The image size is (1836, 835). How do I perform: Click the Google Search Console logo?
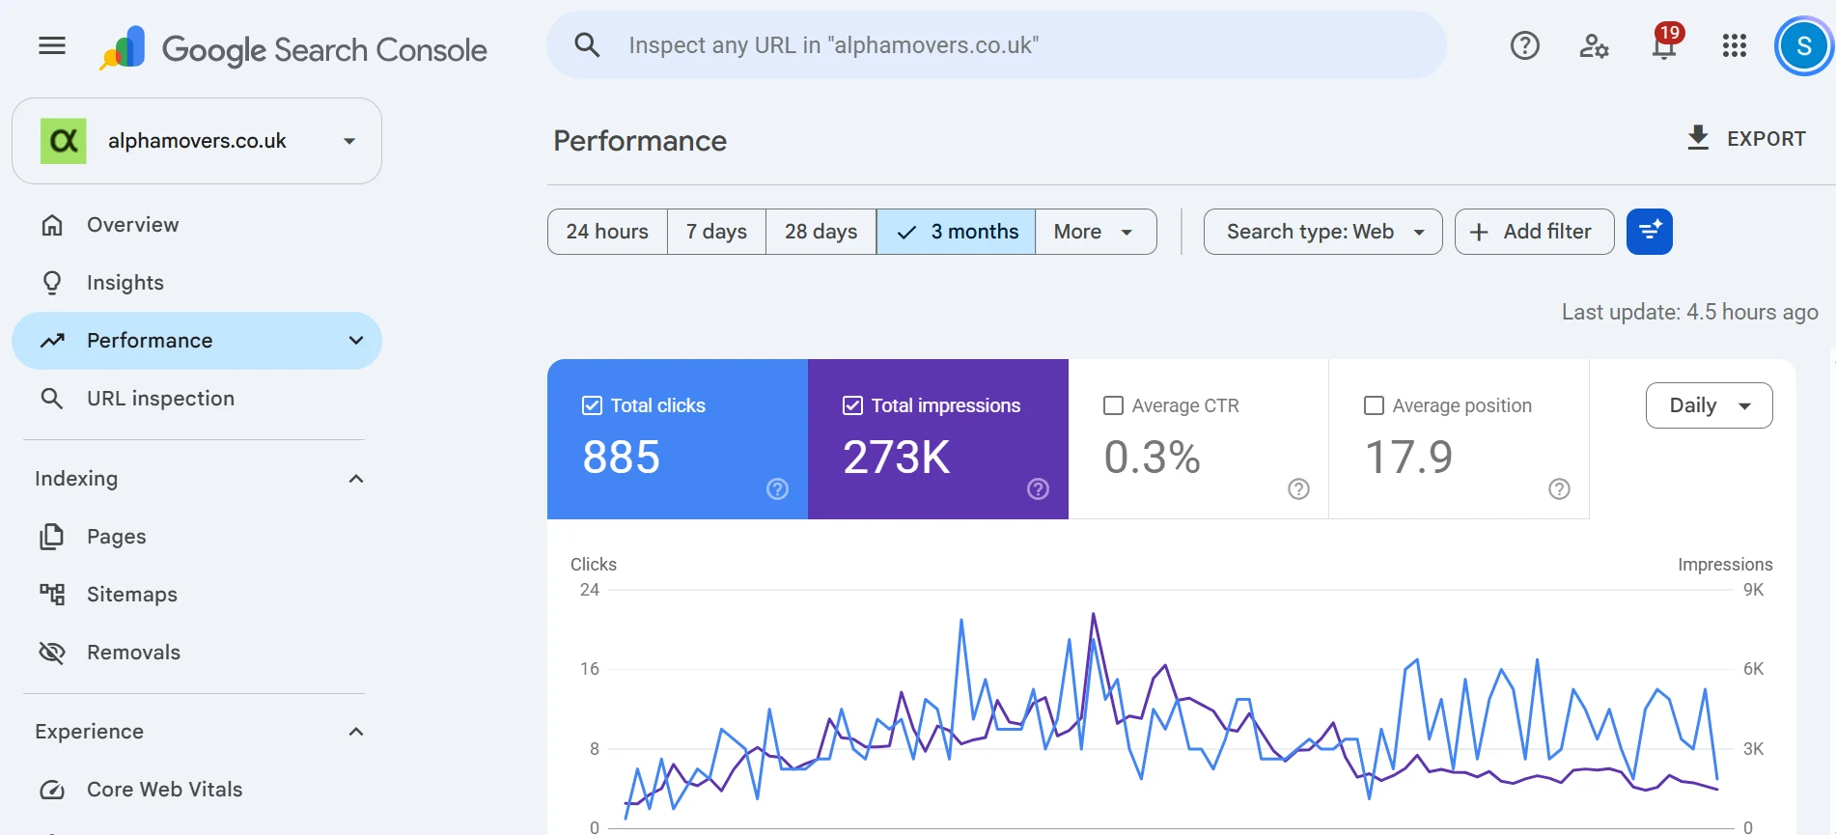pos(293,48)
